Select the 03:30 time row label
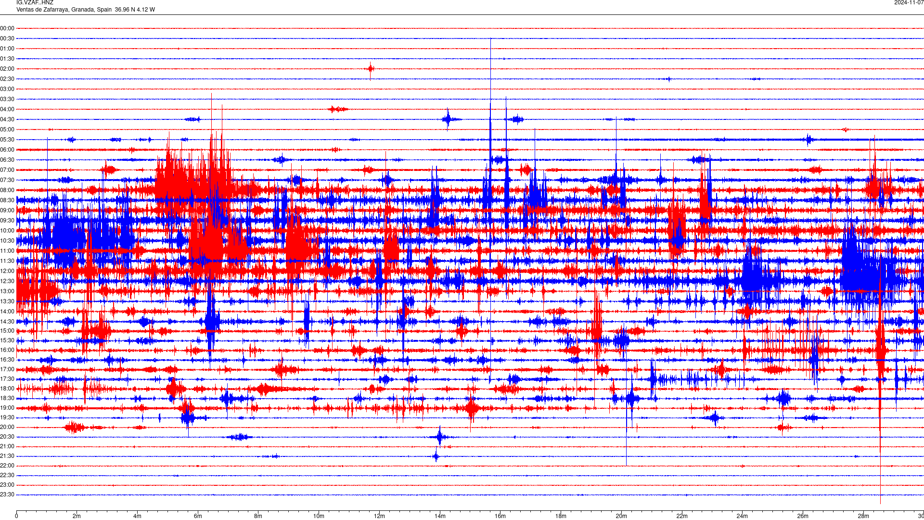 pos(7,99)
